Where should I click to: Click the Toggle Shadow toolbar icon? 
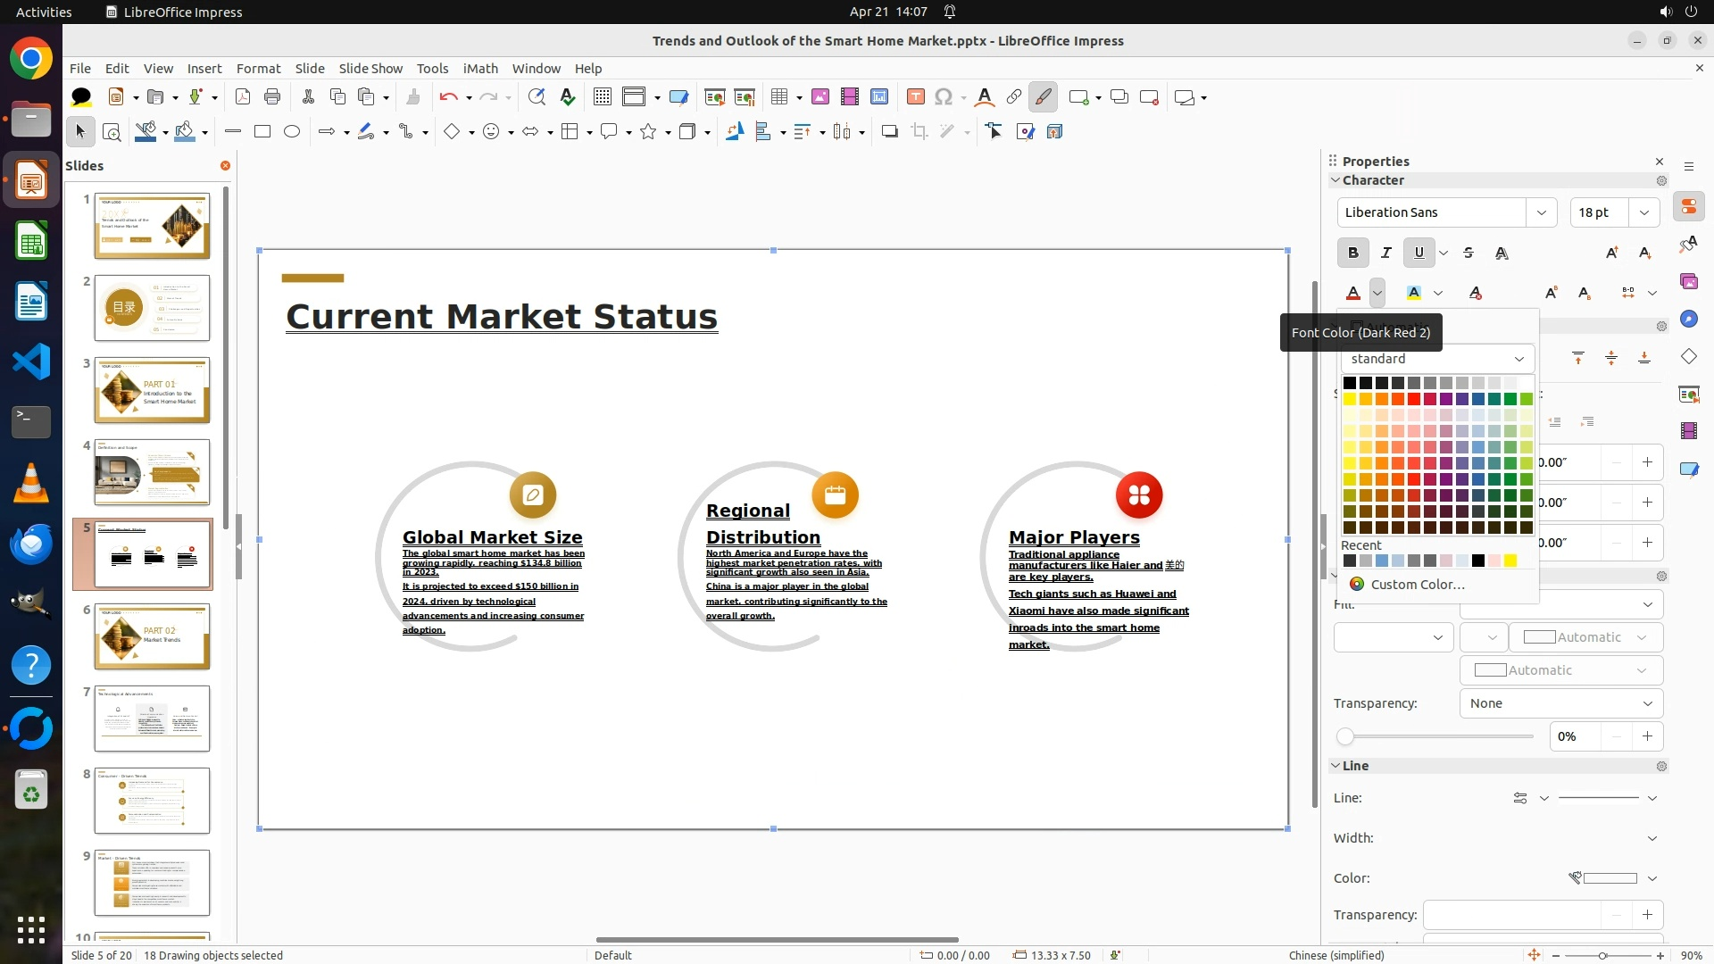click(x=889, y=132)
